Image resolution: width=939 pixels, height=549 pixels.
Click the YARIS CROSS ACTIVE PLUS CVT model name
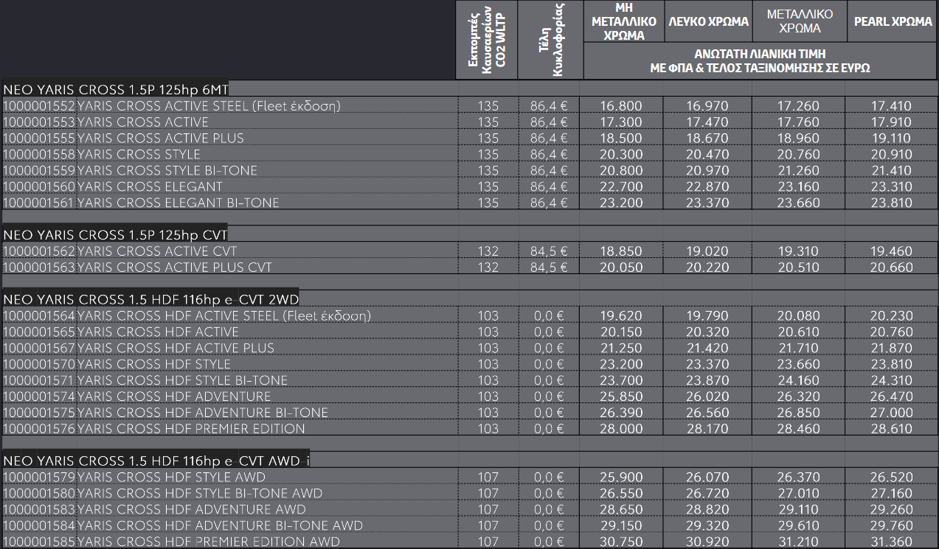click(174, 267)
